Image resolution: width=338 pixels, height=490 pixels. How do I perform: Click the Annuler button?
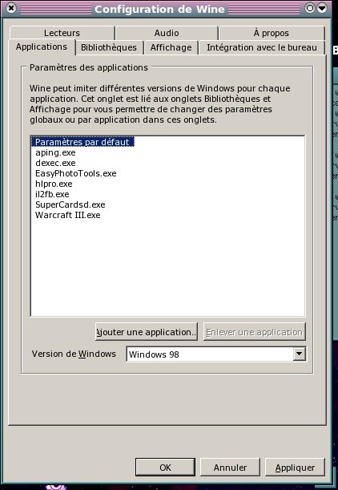pyautogui.click(x=230, y=468)
